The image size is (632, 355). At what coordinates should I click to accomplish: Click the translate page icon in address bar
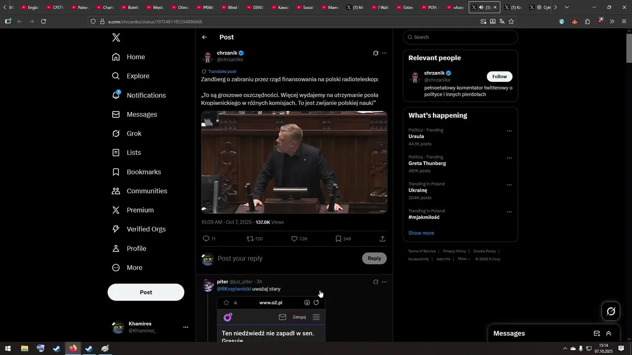[502, 21]
